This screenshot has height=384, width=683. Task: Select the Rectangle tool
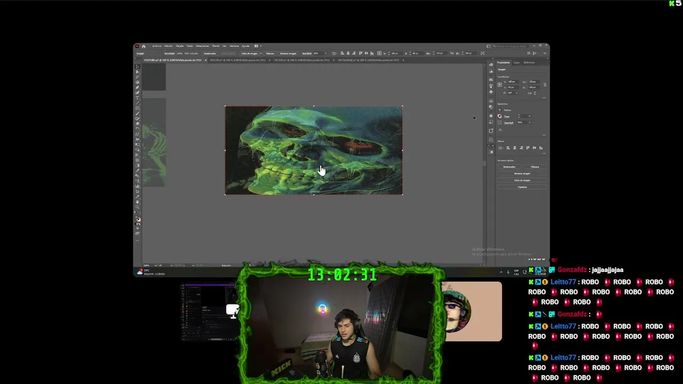pyautogui.click(x=138, y=108)
